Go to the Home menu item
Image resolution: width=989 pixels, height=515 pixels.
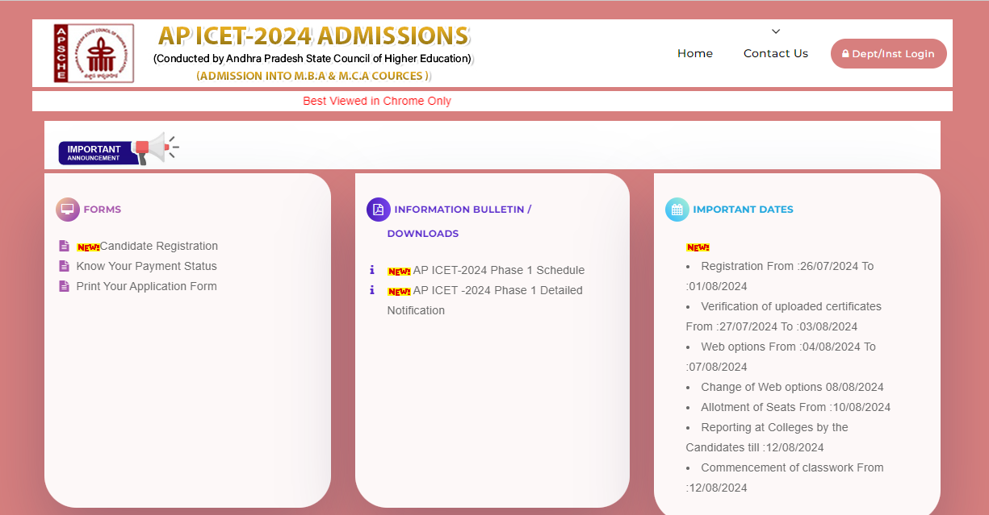coord(695,53)
